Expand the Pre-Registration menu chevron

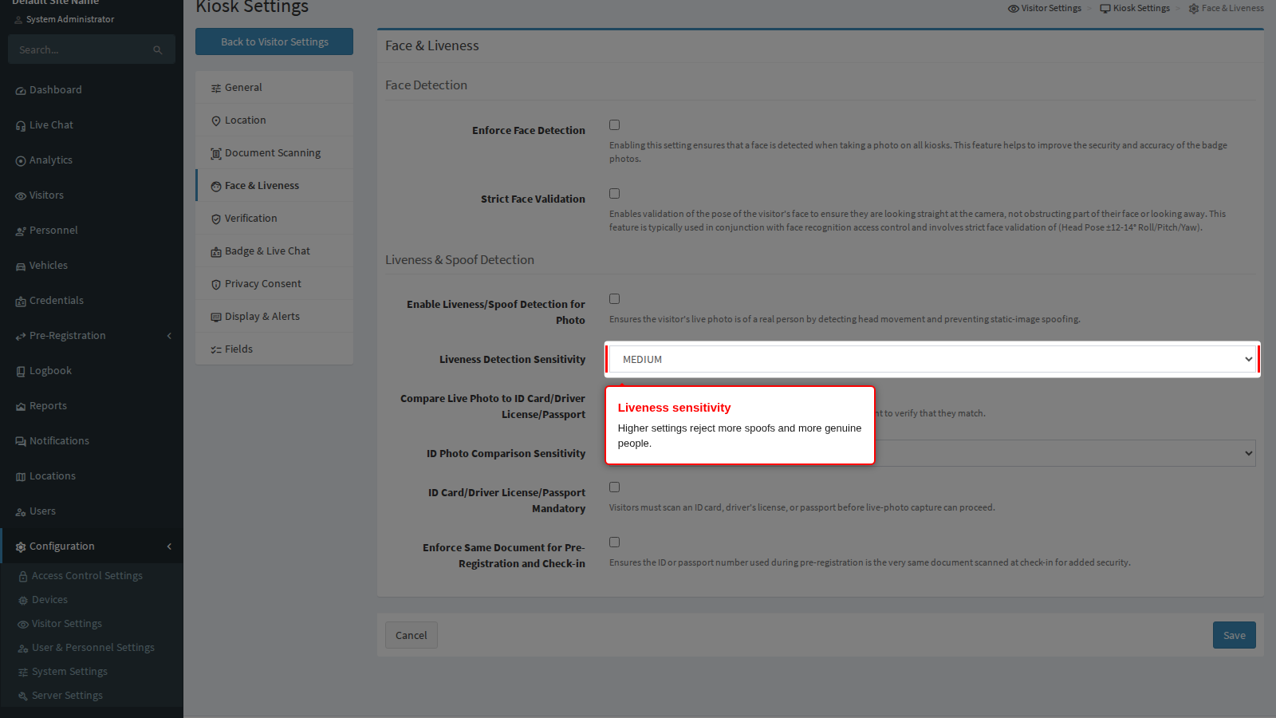(x=169, y=336)
